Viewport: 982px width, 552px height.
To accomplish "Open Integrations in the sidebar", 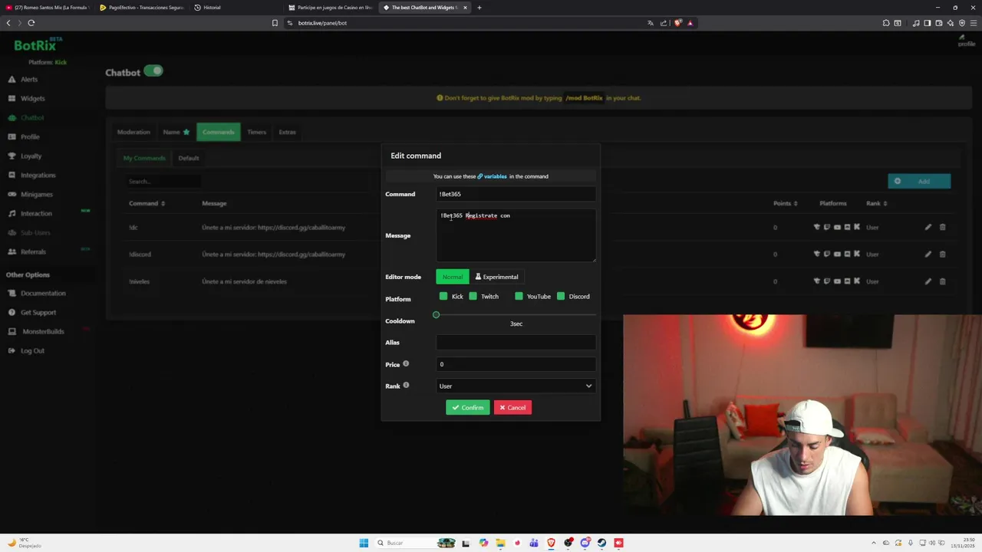I will [x=32, y=175].
